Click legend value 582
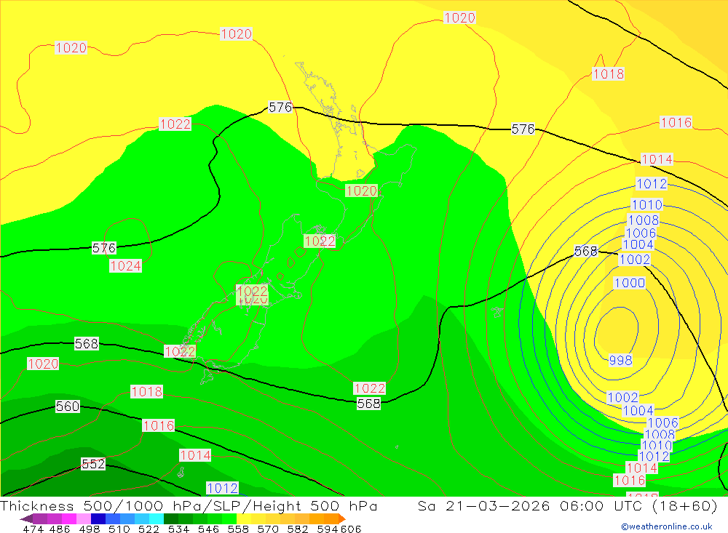 (297, 529)
